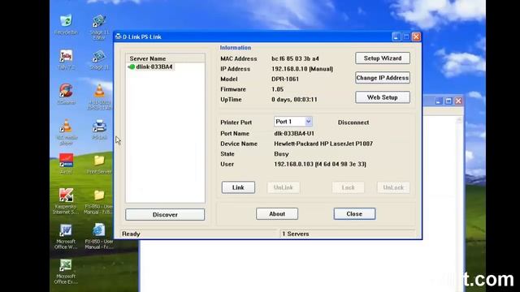Launch VLC media player shortcut
Screen dimensions: 520x292
(x=66, y=131)
